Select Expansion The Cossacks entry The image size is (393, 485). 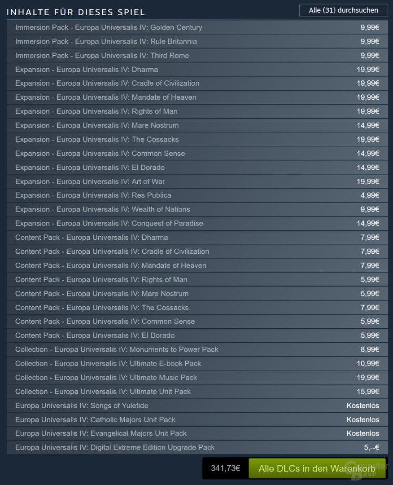[x=197, y=140]
